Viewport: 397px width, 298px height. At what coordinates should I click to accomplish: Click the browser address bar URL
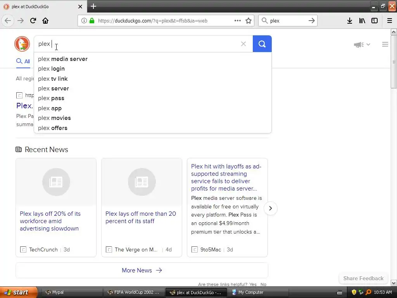pos(153,21)
